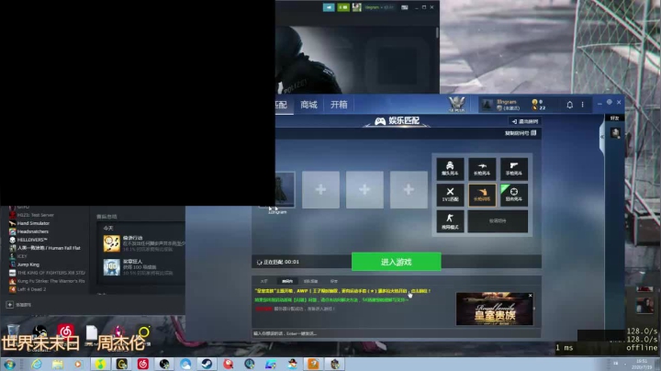Switch to the highlighted second chat tab
661x371 pixels.
287,281
